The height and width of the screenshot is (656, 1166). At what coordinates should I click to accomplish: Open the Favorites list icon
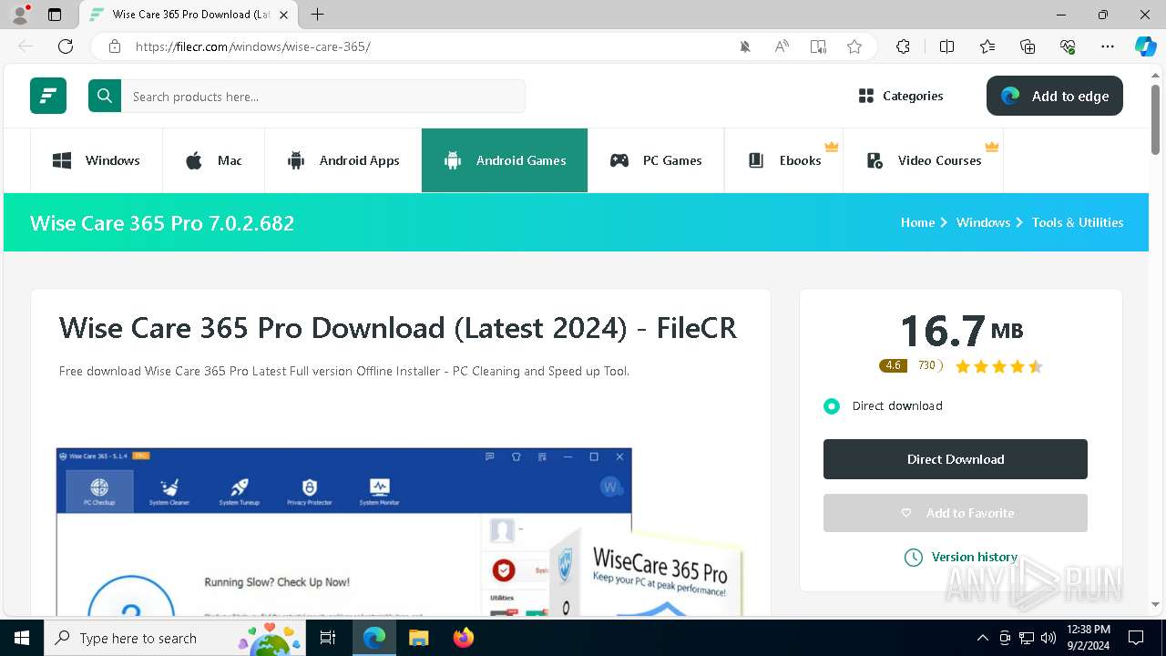point(987,46)
